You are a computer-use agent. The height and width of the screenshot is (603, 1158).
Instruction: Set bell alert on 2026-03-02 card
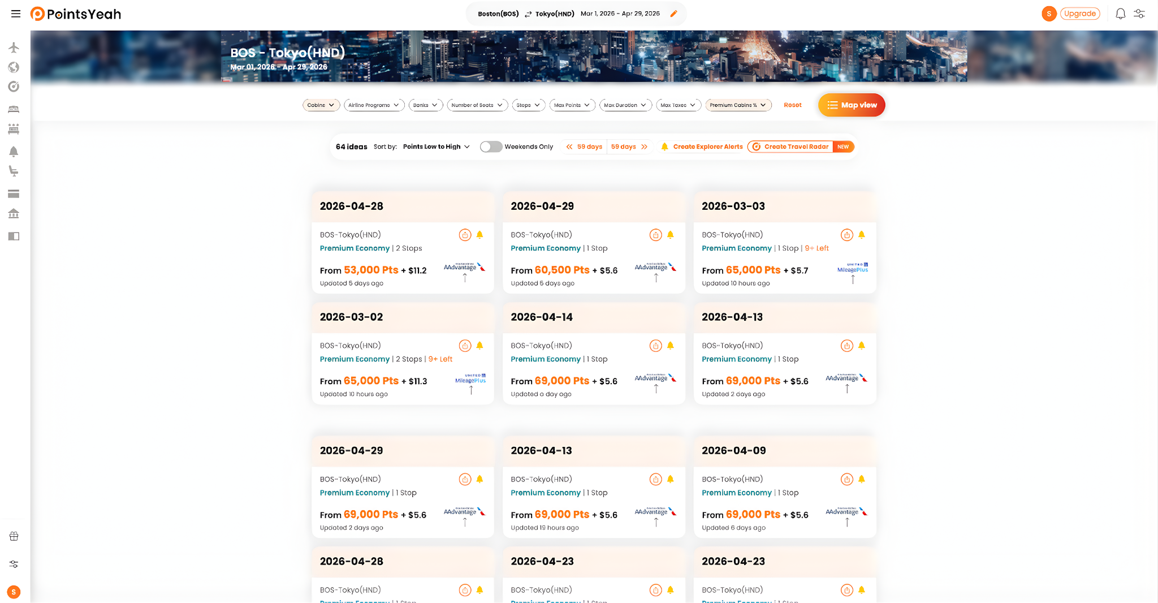click(479, 346)
